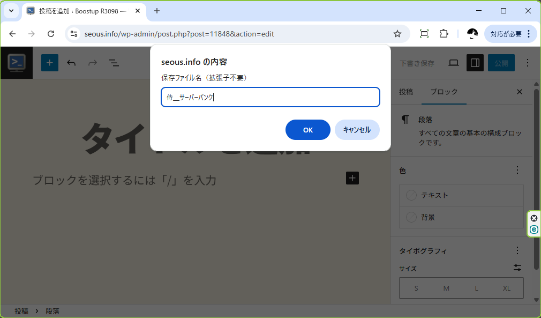Viewport: 541px width, 318px height.
Task: Click the preview device laptop icon
Action: coord(454,63)
